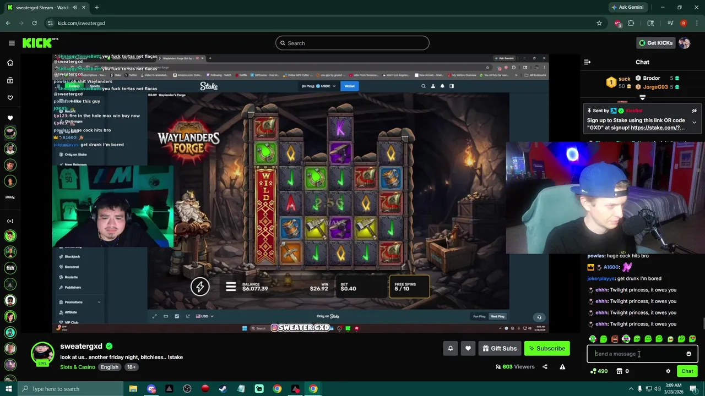Open Chrome extensions puzzle icon
The width and height of the screenshot is (705, 396).
point(631,23)
